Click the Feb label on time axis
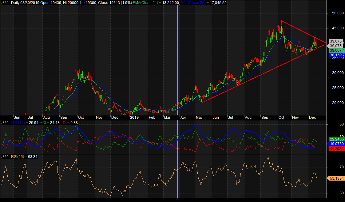Viewport: 345px width, 202px height. tap(152, 118)
